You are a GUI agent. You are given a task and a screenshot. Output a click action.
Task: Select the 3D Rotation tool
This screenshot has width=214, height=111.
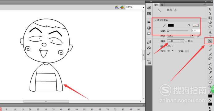coord(210,22)
